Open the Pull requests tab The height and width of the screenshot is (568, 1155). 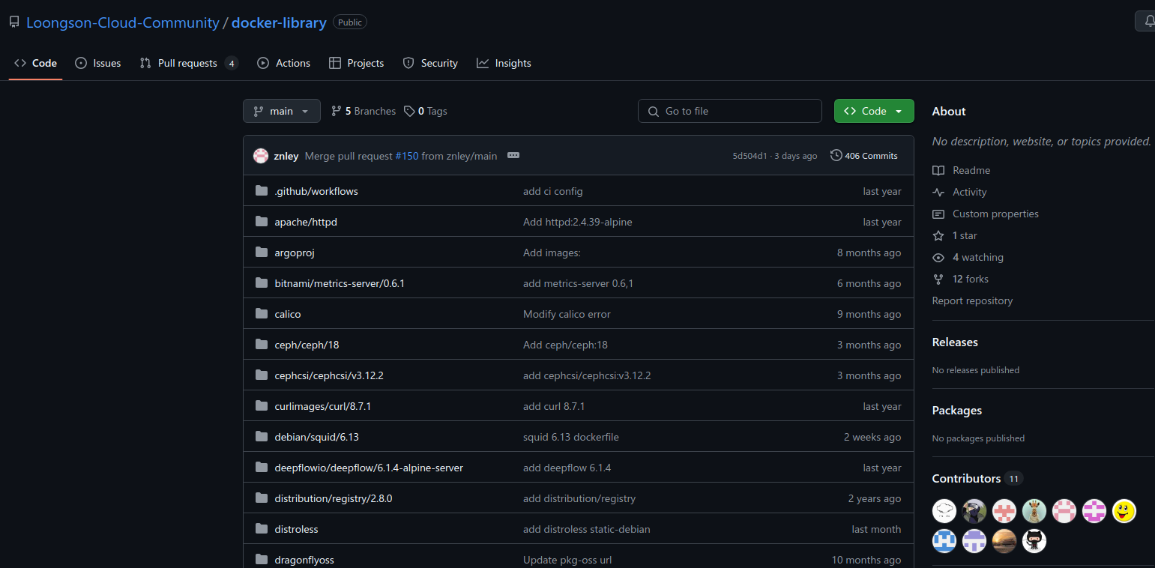click(189, 63)
